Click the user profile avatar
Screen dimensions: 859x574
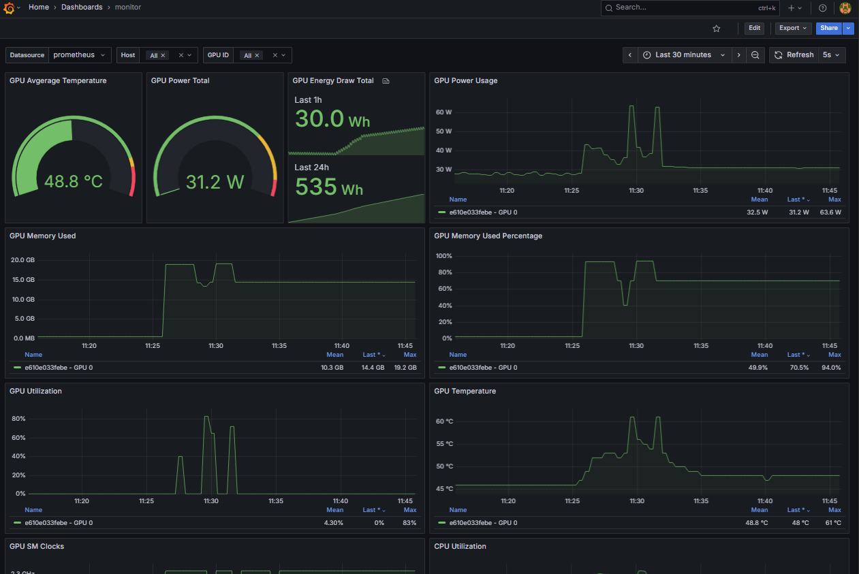(845, 8)
